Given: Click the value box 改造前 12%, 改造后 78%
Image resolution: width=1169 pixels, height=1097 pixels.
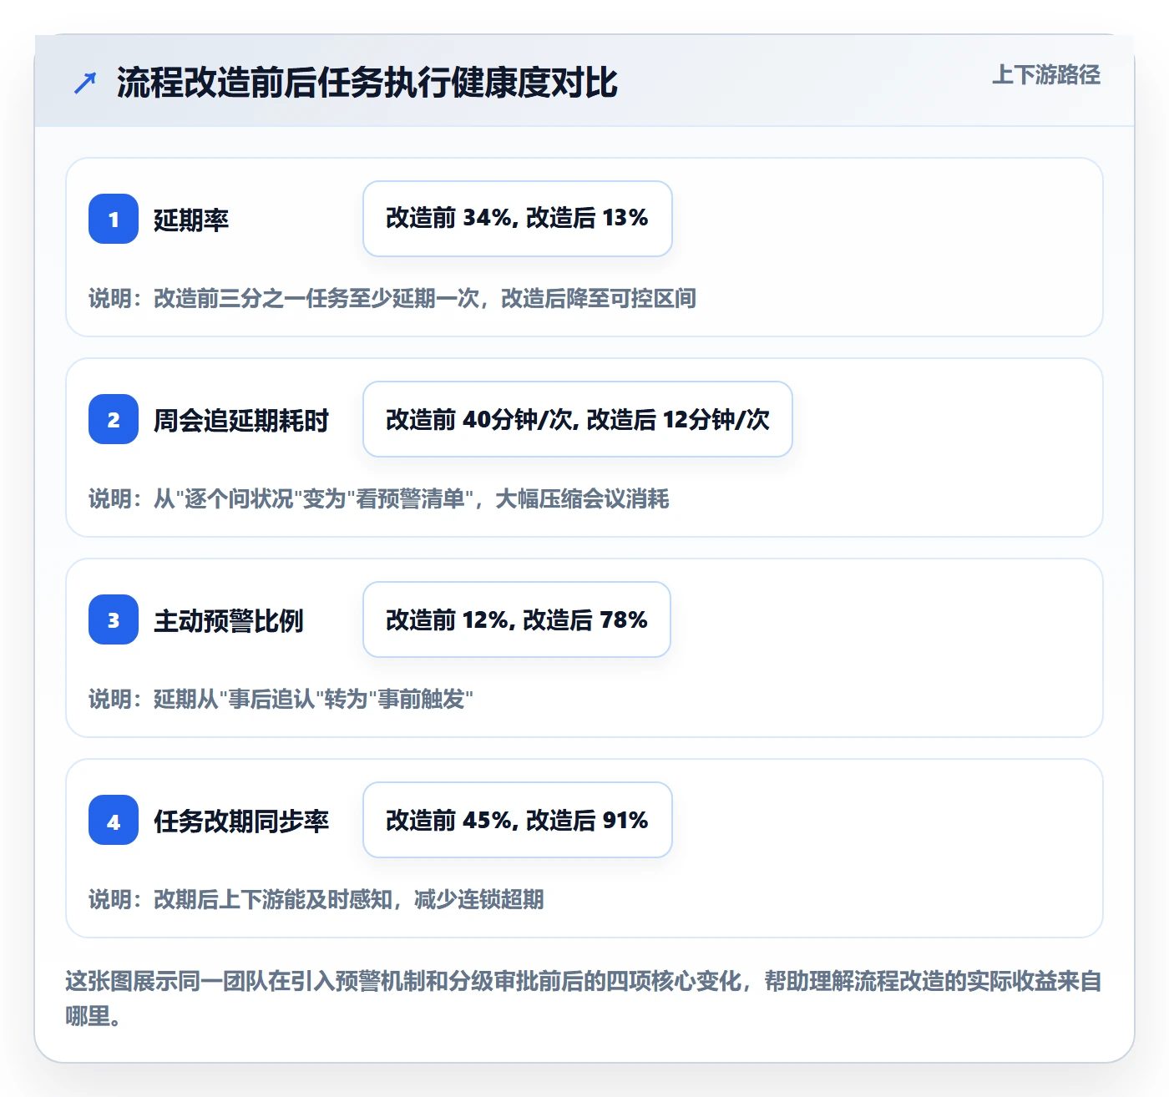Looking at the screenshot, I should pos(517,619).
